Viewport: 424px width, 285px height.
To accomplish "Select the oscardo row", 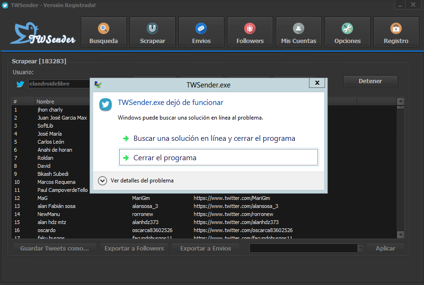I will coord(46,230).
